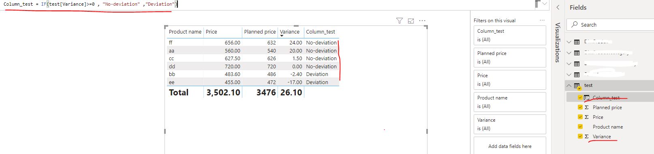
Task: Click the calculated column icon next to Column_test
Action: (x=587, y=97)
